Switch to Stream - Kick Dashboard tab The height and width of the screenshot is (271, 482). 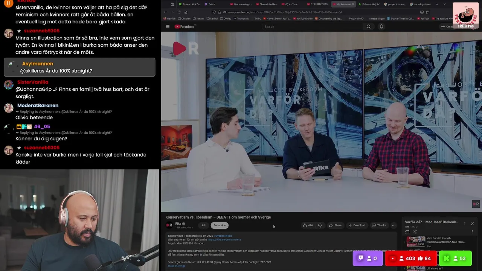pos(189,4)
